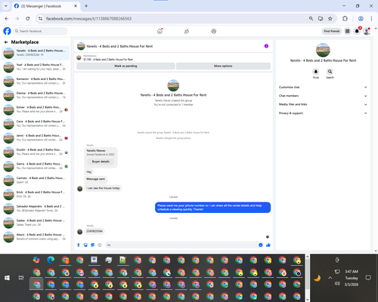This screenshot has height=302, width=378.
Task: Open the Sadea conversation
Action: (36, 223)
